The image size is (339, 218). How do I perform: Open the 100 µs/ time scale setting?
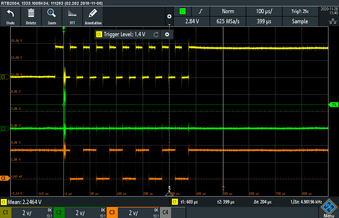(264, 12)
